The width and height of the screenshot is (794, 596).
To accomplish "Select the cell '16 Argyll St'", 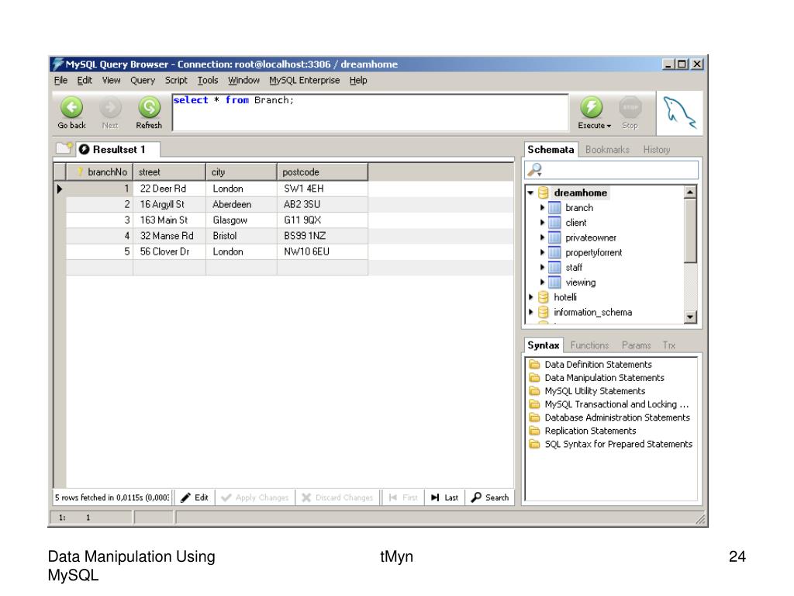I will [x=170, y=204].
